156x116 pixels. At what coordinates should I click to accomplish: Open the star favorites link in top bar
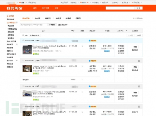[x=95, y=3]
